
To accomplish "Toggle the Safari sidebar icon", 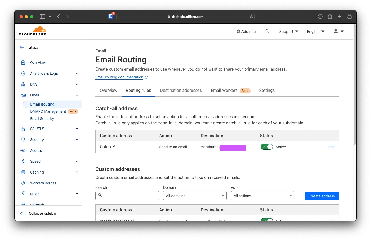I will [42, 17].
